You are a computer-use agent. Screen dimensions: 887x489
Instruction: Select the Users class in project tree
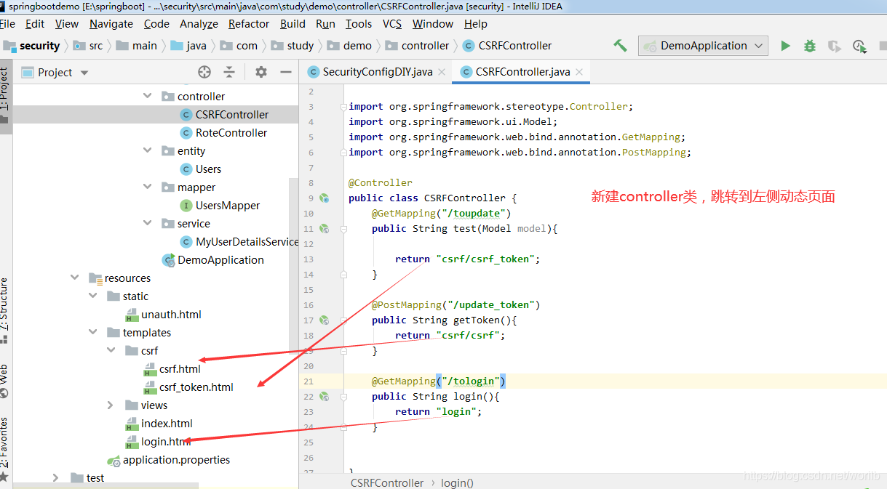208,169
